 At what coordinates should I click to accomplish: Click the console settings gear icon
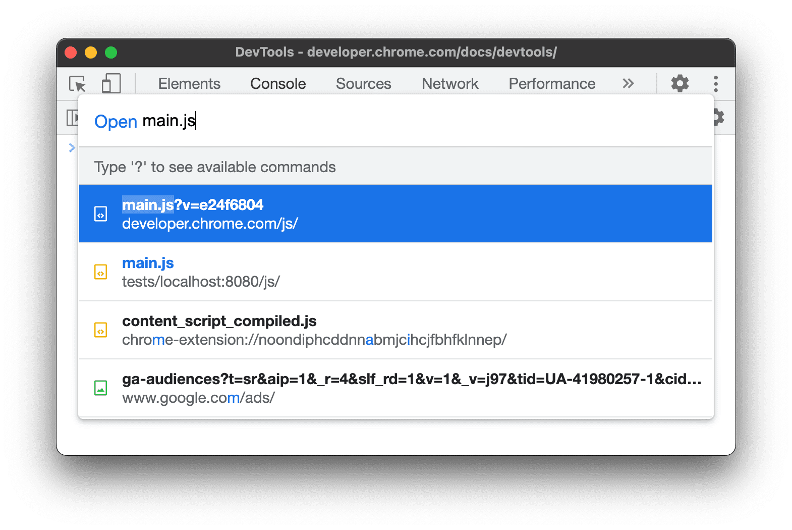coord(718,118)
